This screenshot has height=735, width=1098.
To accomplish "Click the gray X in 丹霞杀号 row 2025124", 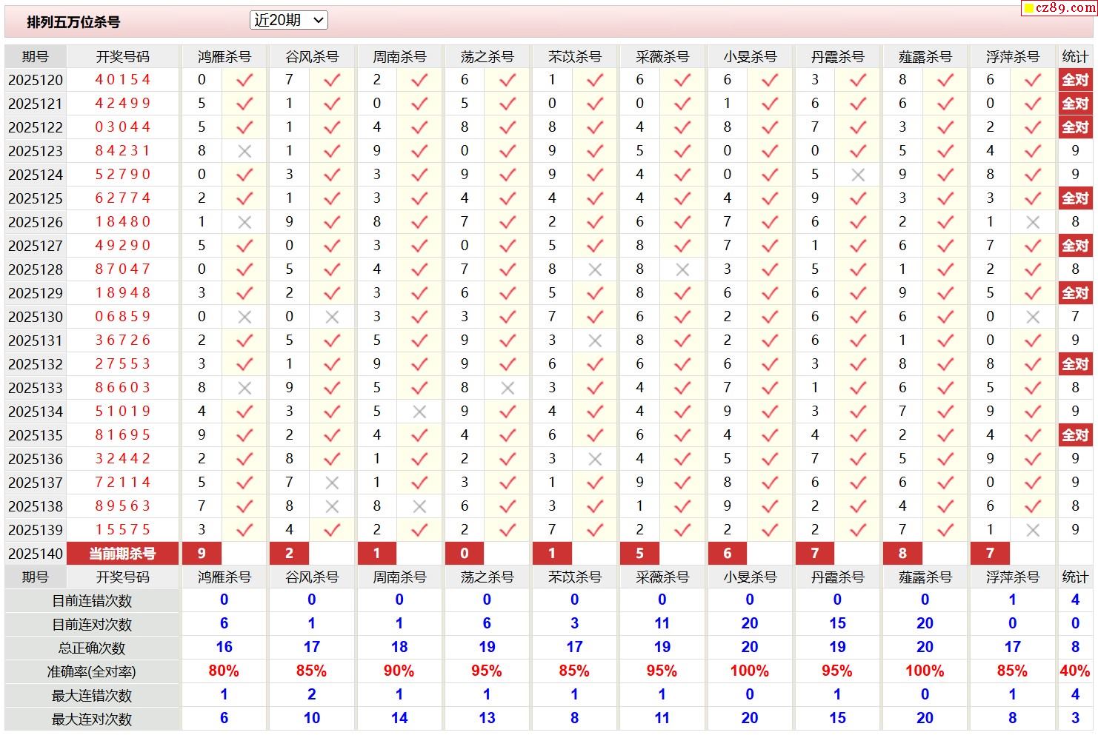I will point(857,175).
